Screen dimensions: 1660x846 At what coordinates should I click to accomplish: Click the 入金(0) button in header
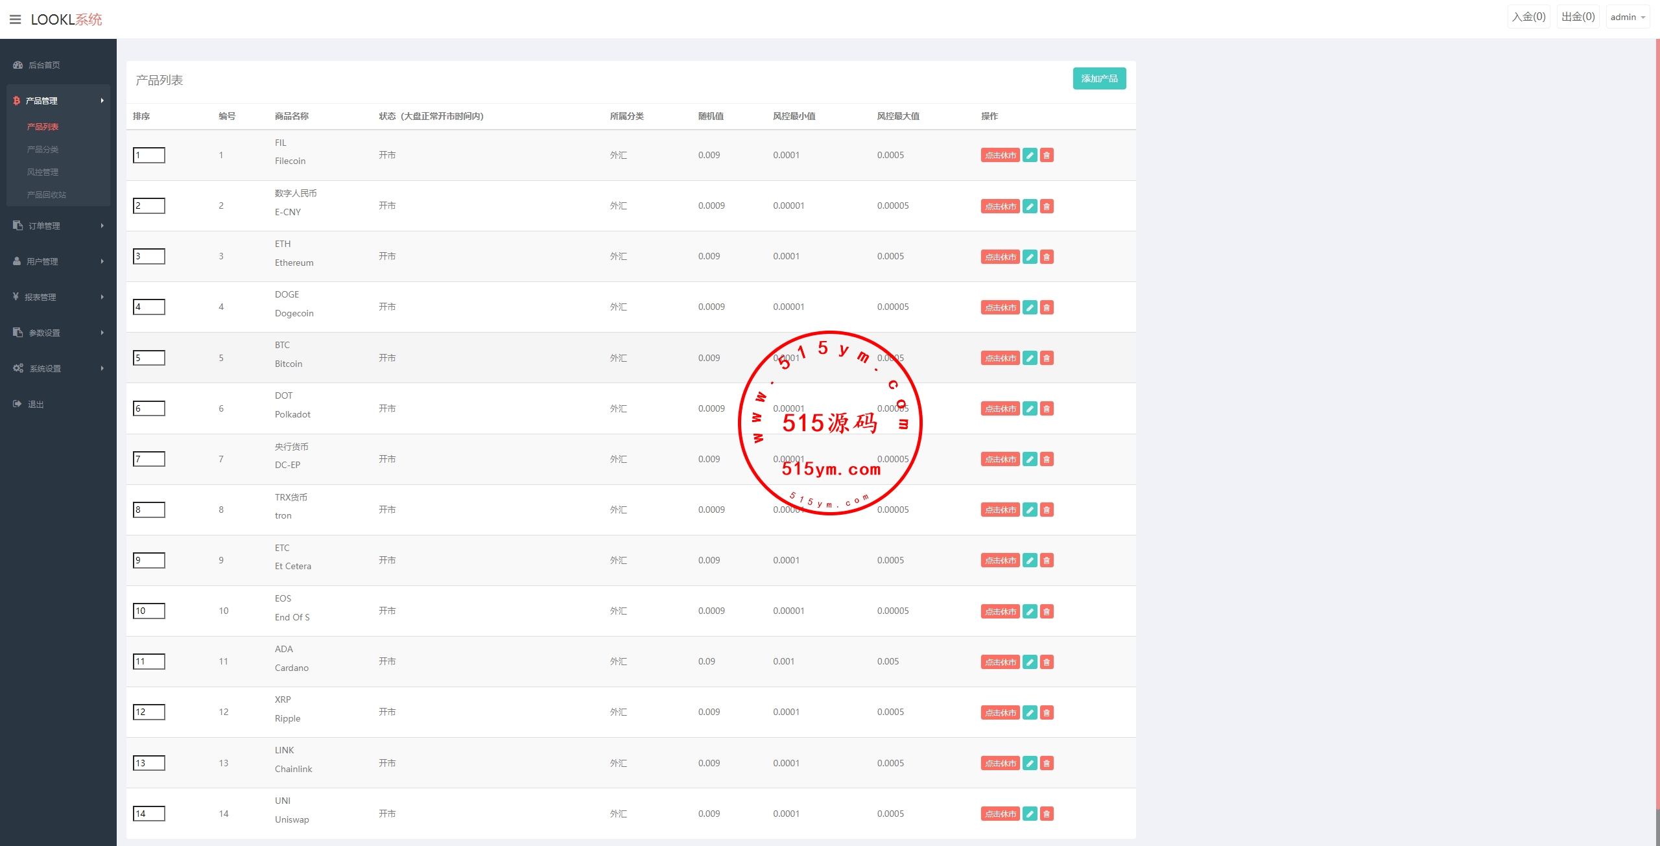point(1528,17)
